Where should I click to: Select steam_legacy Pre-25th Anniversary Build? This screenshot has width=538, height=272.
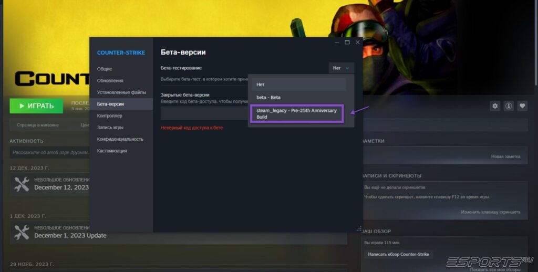(297, 113)
